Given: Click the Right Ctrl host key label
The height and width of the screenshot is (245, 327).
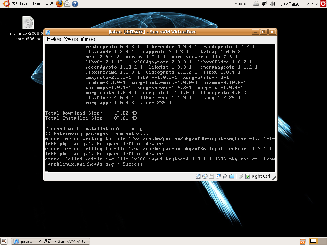Looking at the screenshot, I should tap(261, 176).
